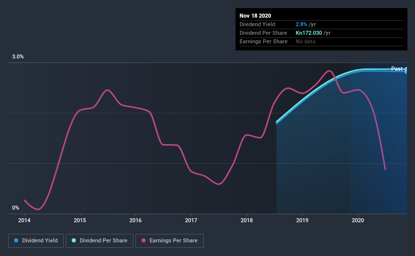Toggle the Dividend Per Share legend series

101,241
